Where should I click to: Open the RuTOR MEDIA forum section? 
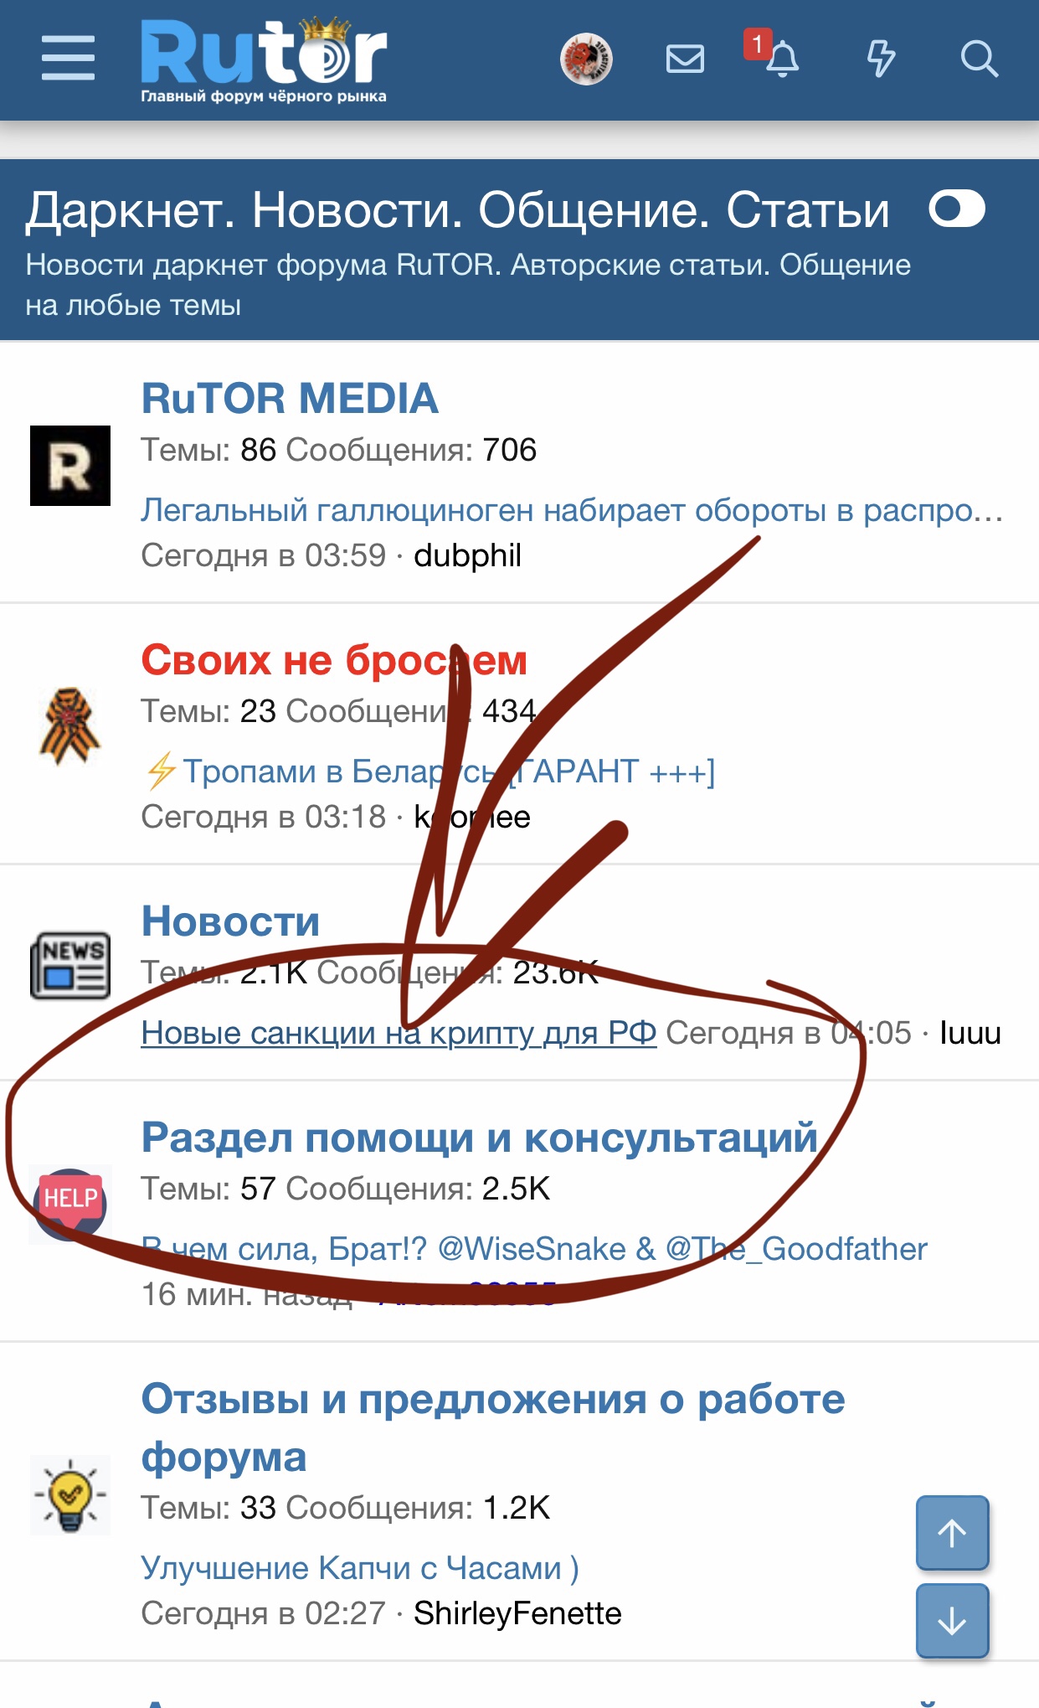coord(290,399)
